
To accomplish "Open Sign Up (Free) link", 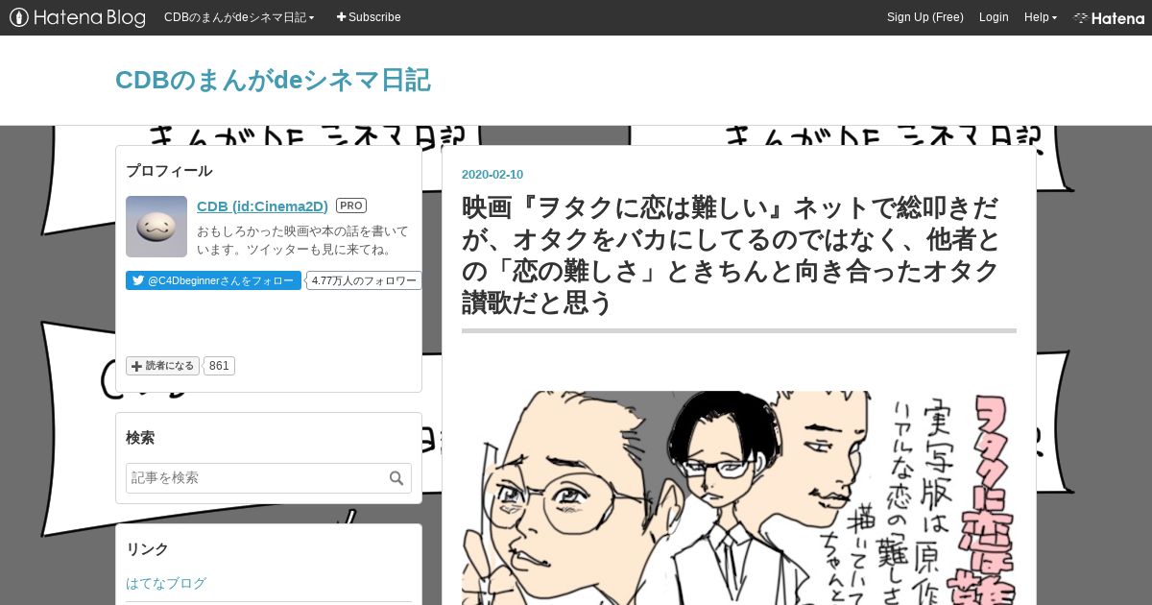I will click(925, 17).
